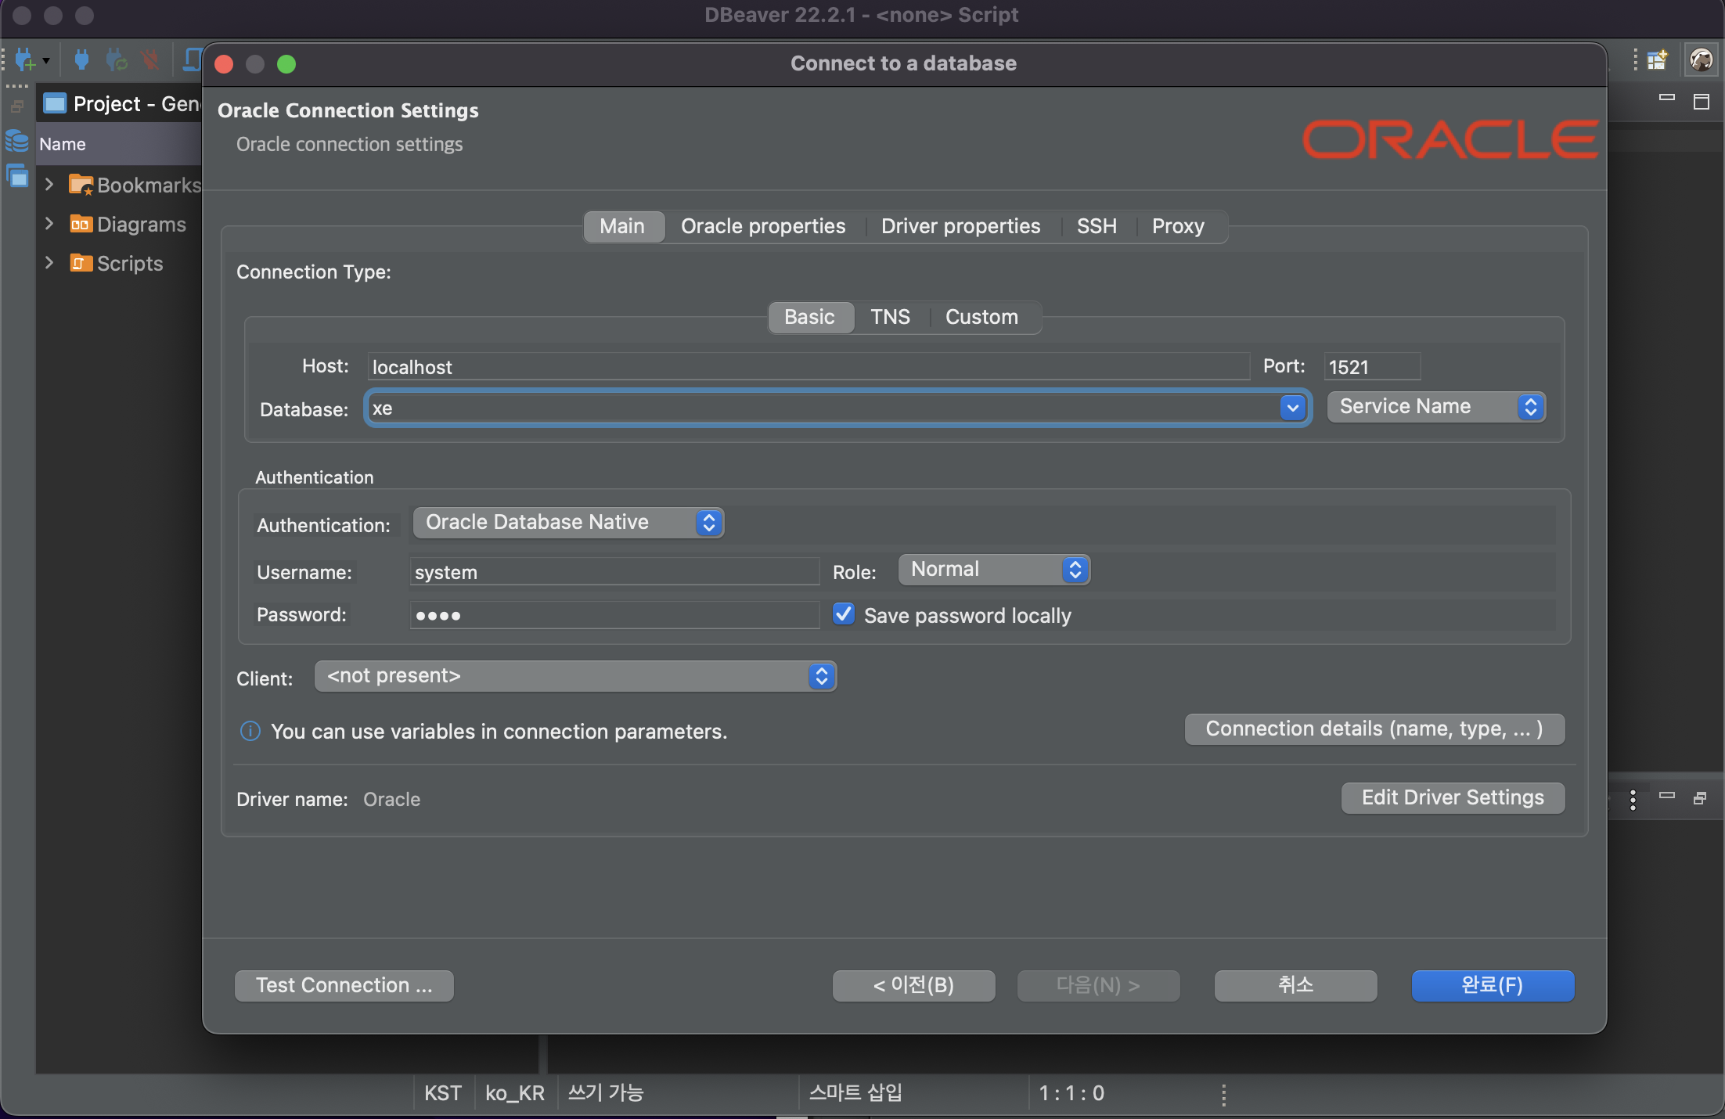Minimize the editor area panel icon
The width and height of the screenshot is (1725, 1119).
[x=1667, y=98]
